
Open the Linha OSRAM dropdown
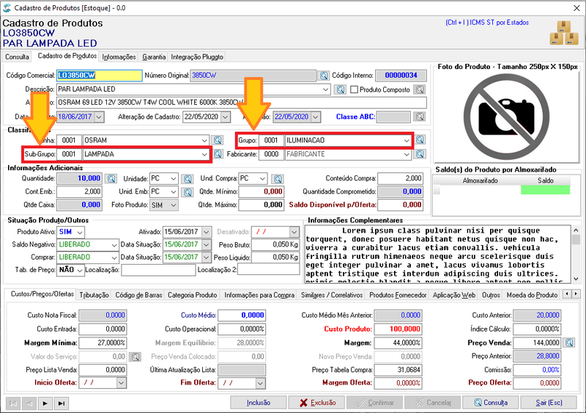(204, 140)
